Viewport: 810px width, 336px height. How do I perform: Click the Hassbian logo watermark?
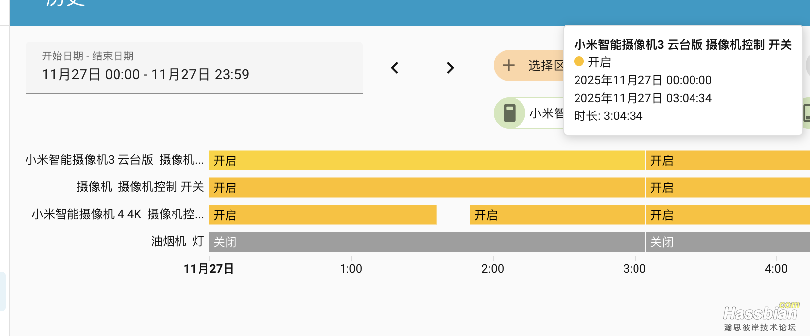pos(760,315)
